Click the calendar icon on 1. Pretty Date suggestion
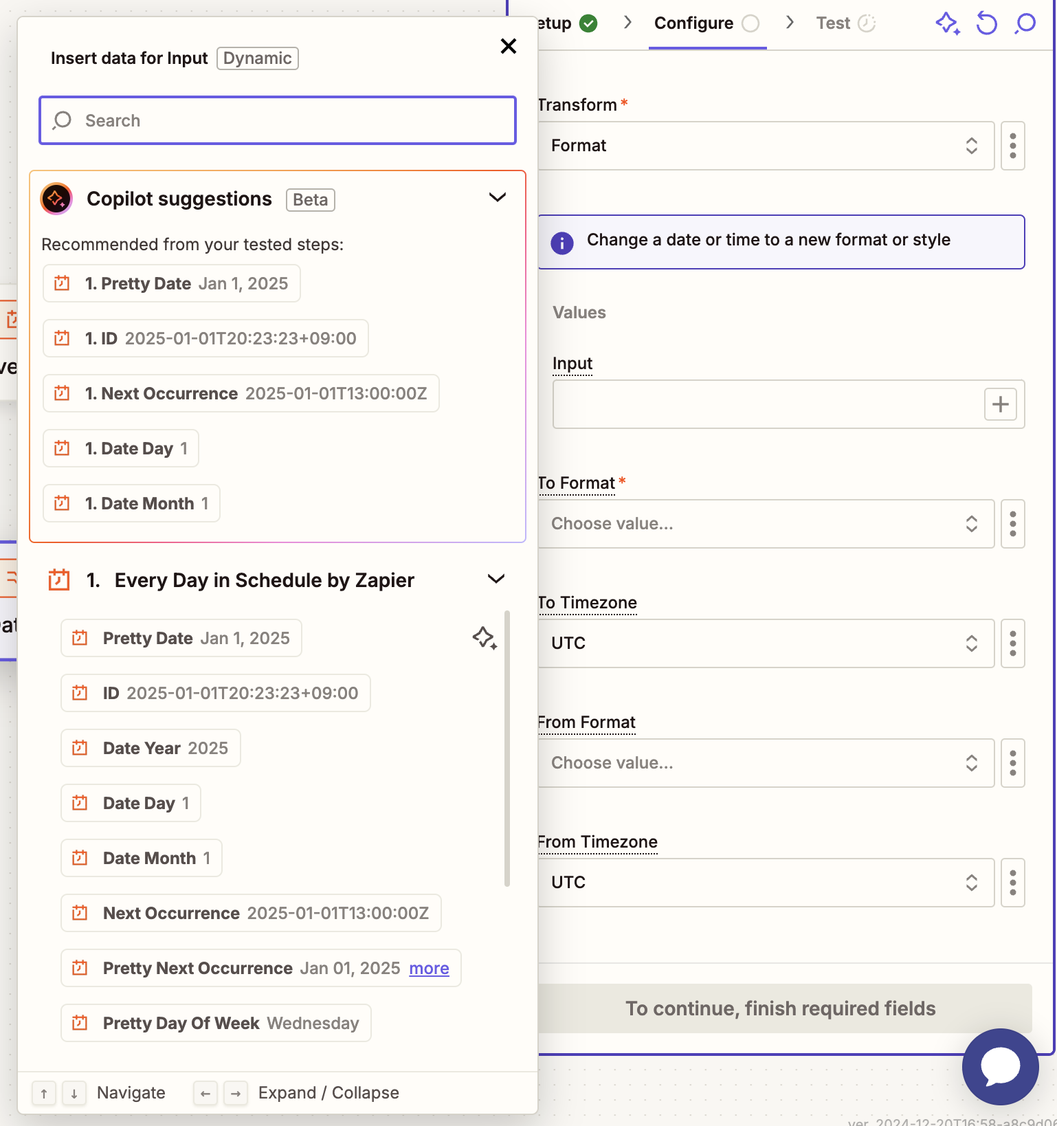The height and width of the screenshot is (1126, 1057). [62, 283]
